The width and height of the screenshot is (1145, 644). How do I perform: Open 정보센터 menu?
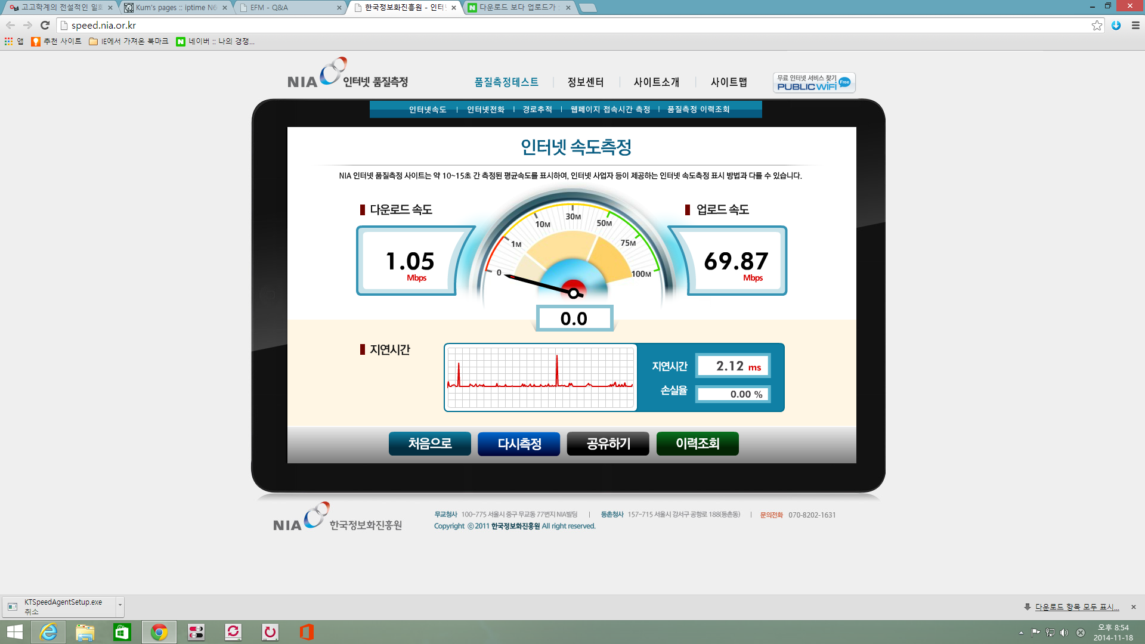click(x=586, y=82)
